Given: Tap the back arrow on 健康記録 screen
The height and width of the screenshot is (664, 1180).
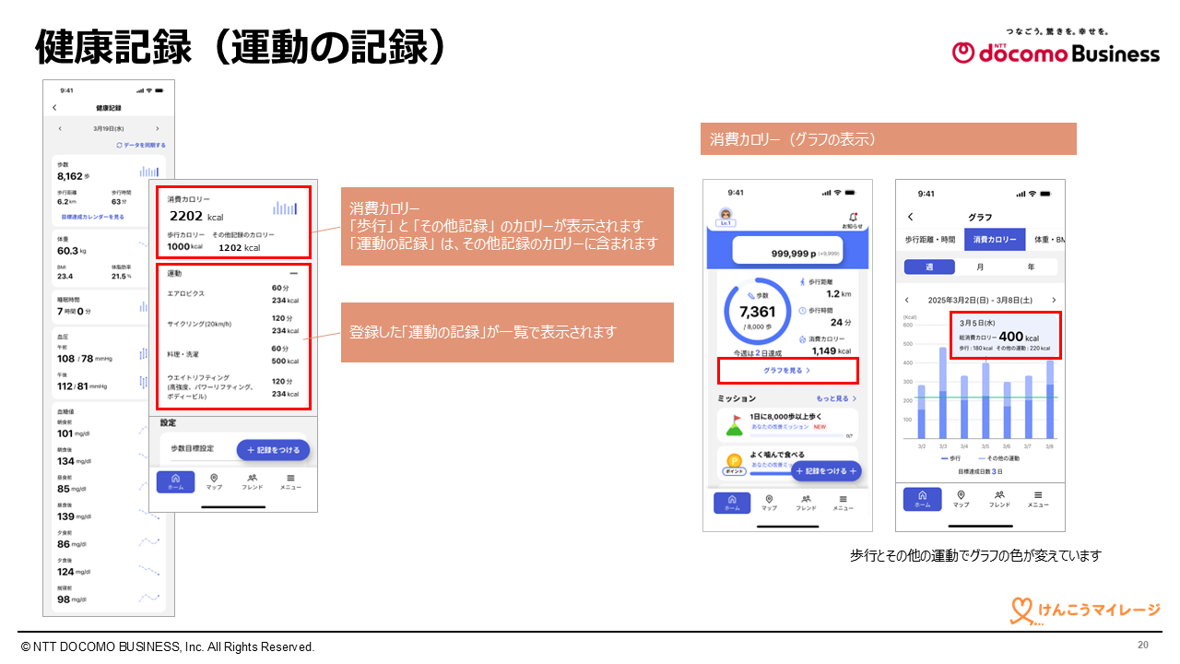Looking at the screenshot, I should point(54,108).
